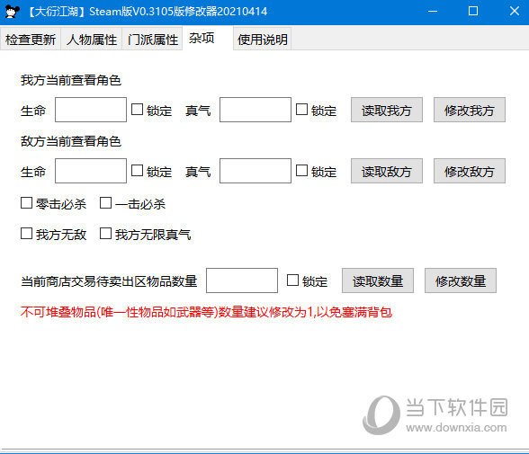Click the 读取我方 button

click(387, 110)
